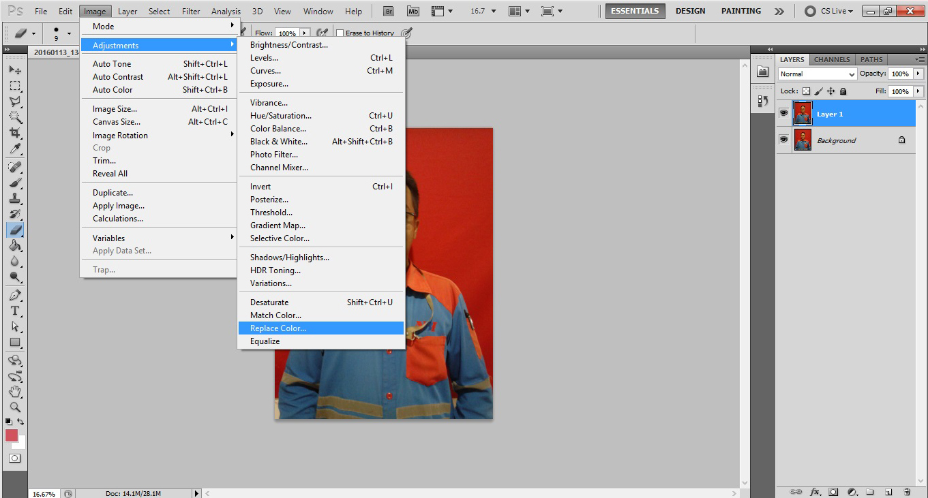Switch to the Channels tab

(832, 59)
